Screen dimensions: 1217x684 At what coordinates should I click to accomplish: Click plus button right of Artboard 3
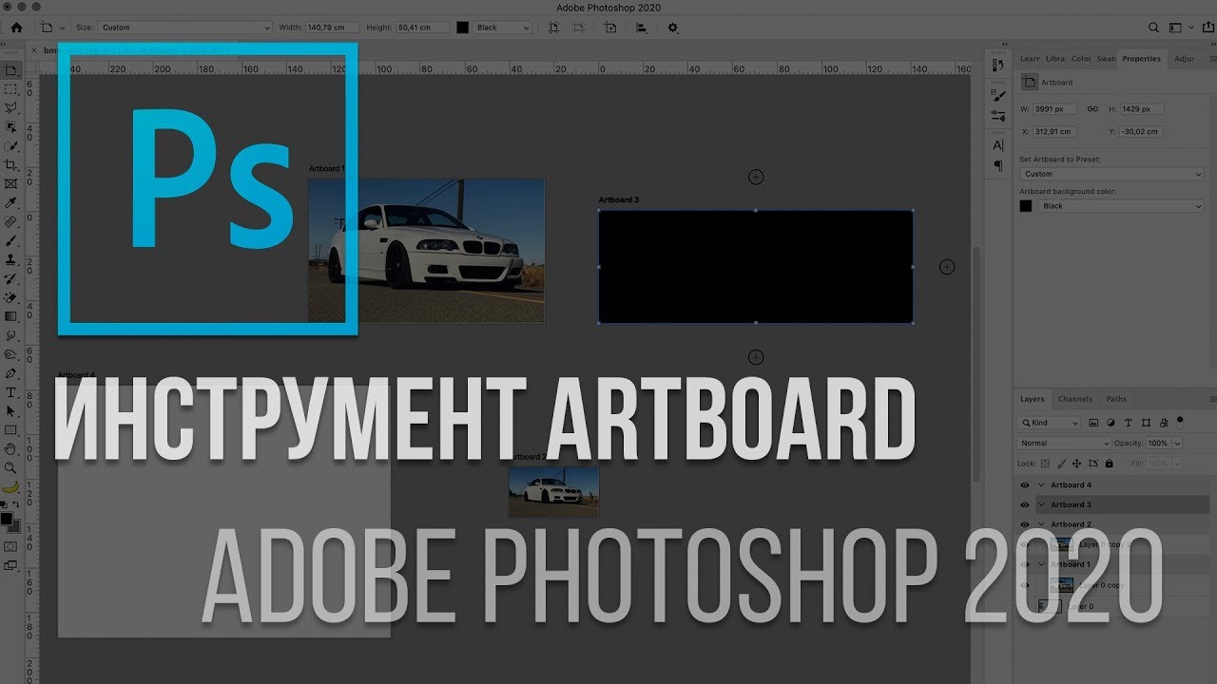[x=947, y=267]
